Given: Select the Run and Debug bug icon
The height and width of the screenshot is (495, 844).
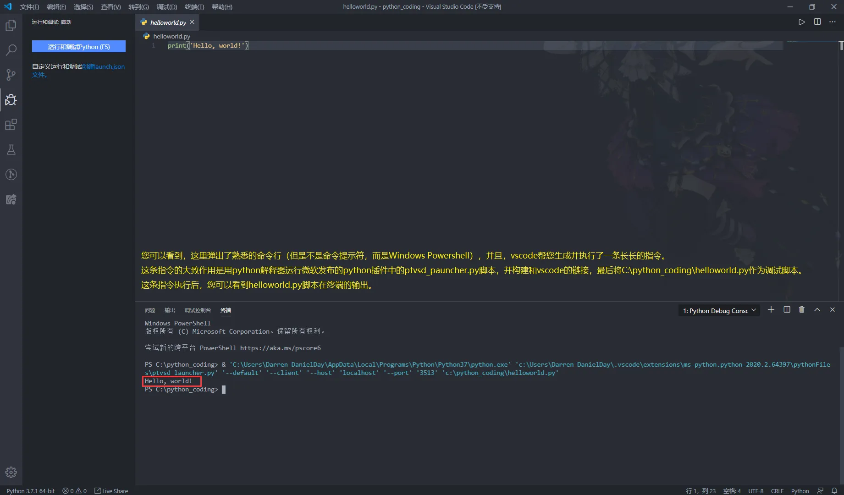Looking at the screenshot, I should 11,99.
